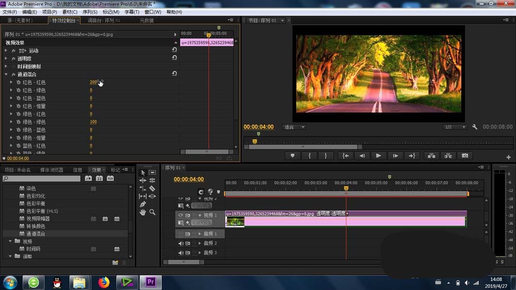Filter accelerated effects icon

88,179
